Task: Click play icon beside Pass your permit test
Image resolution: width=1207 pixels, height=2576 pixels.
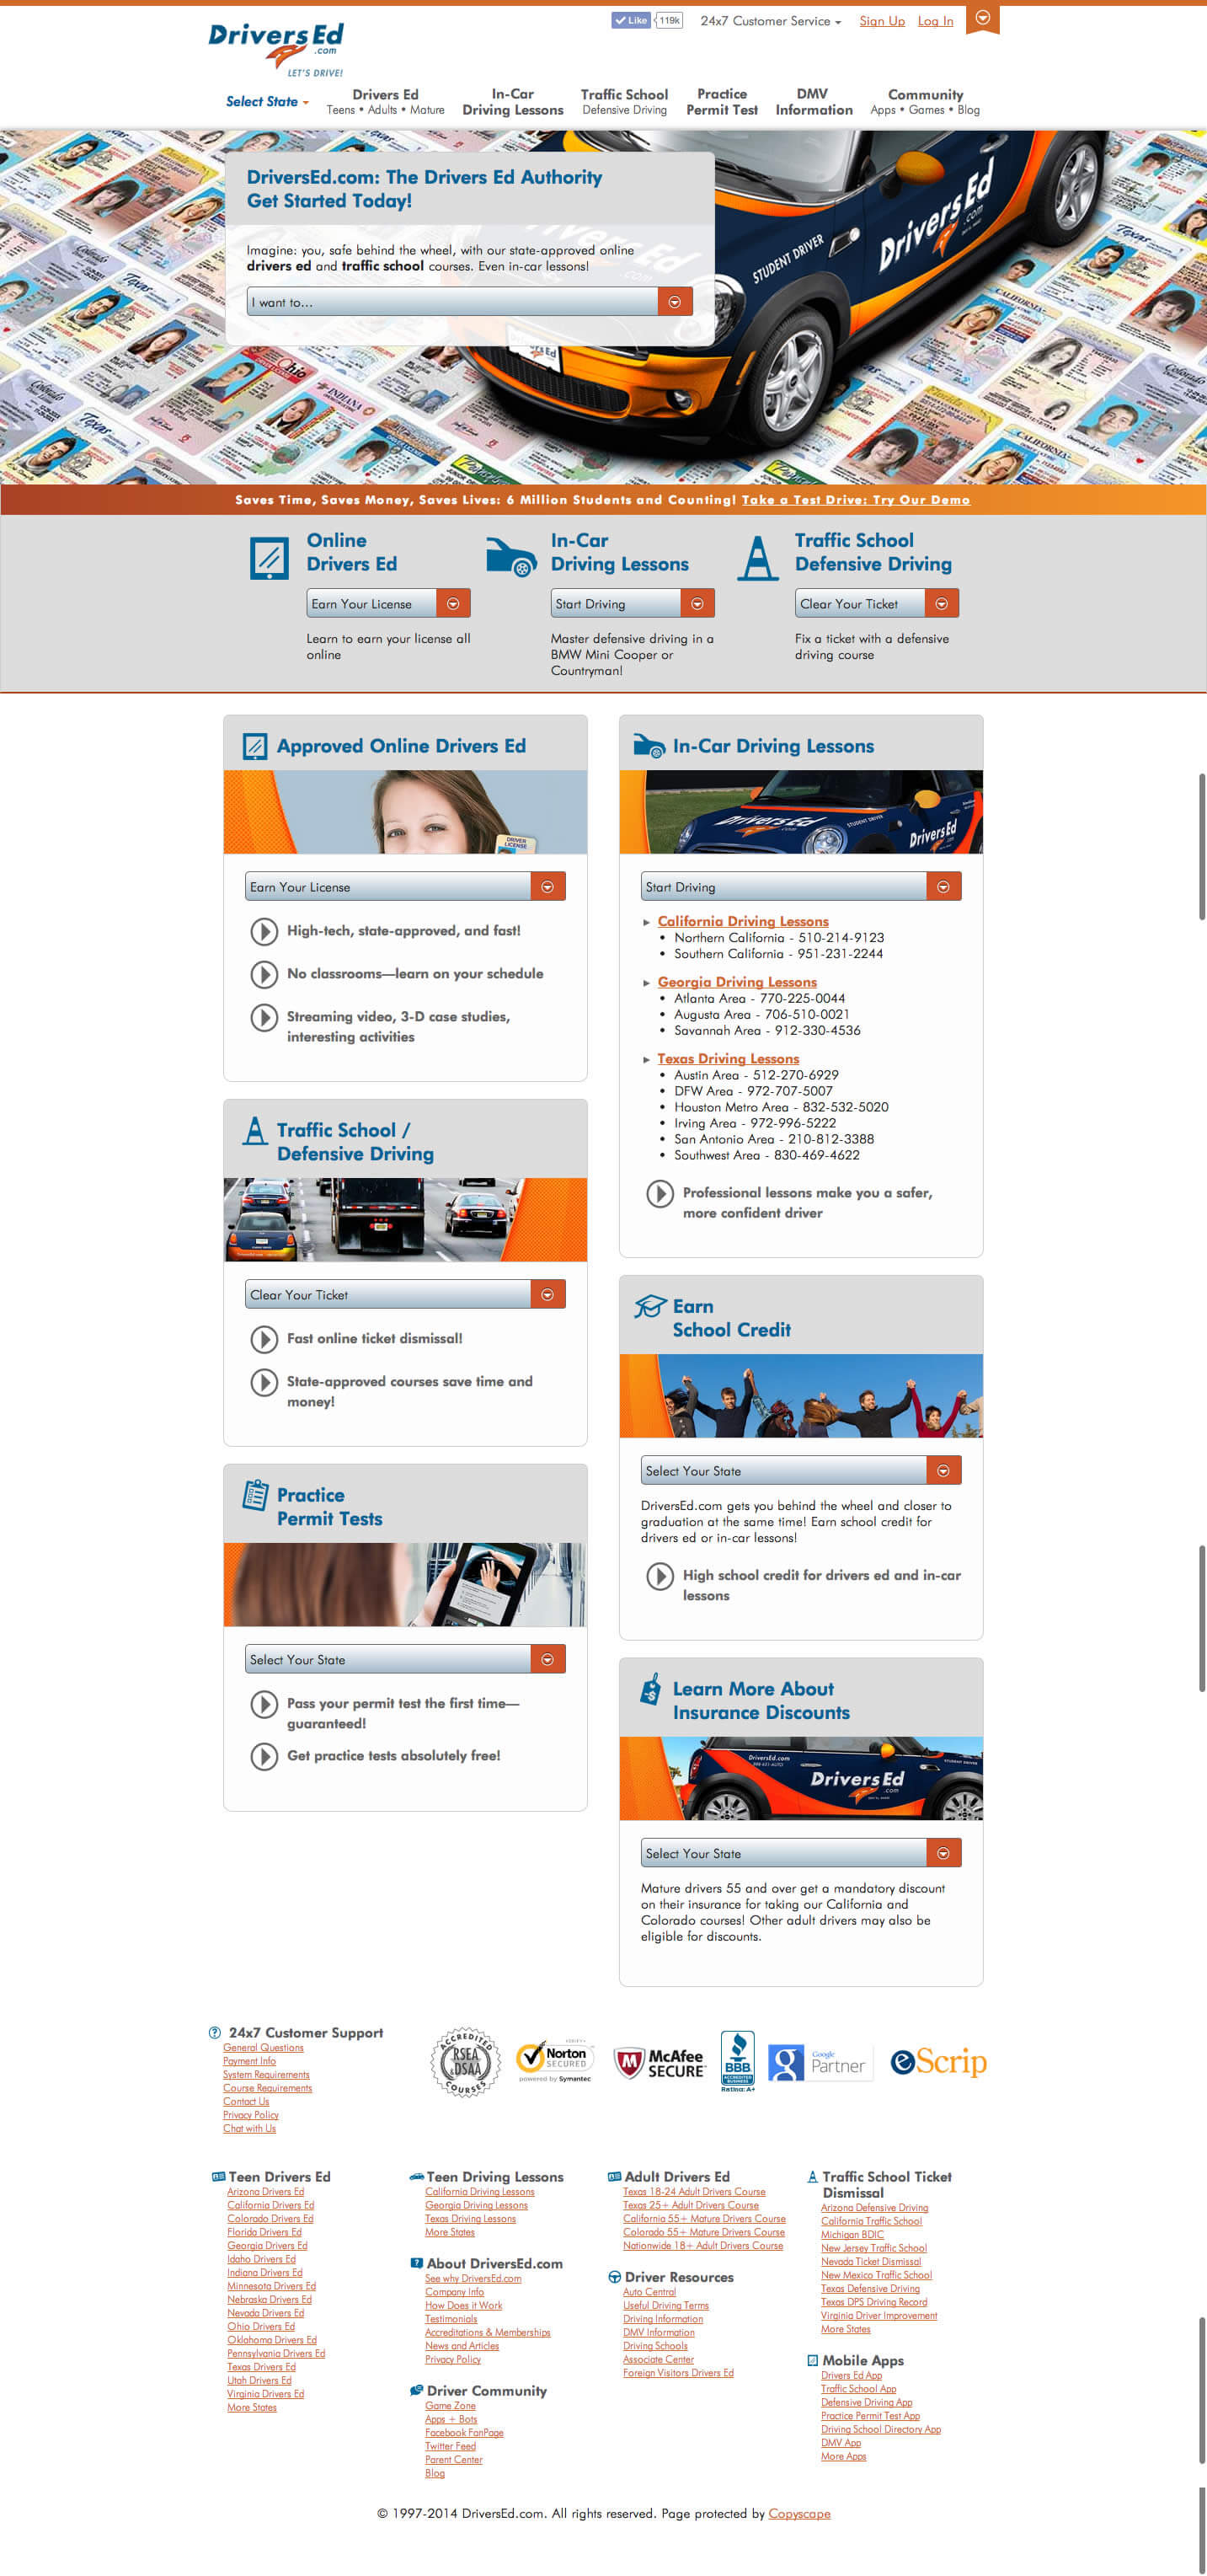Action: [264, 1704]
